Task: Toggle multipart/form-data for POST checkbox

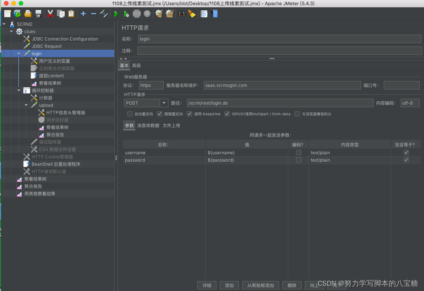Action: (x=227, y=114)
